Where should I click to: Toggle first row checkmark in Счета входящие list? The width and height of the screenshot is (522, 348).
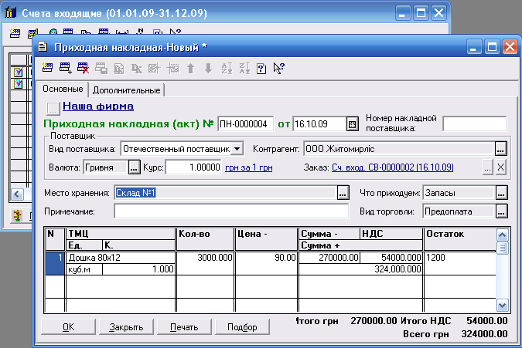(x=19, y=72)
